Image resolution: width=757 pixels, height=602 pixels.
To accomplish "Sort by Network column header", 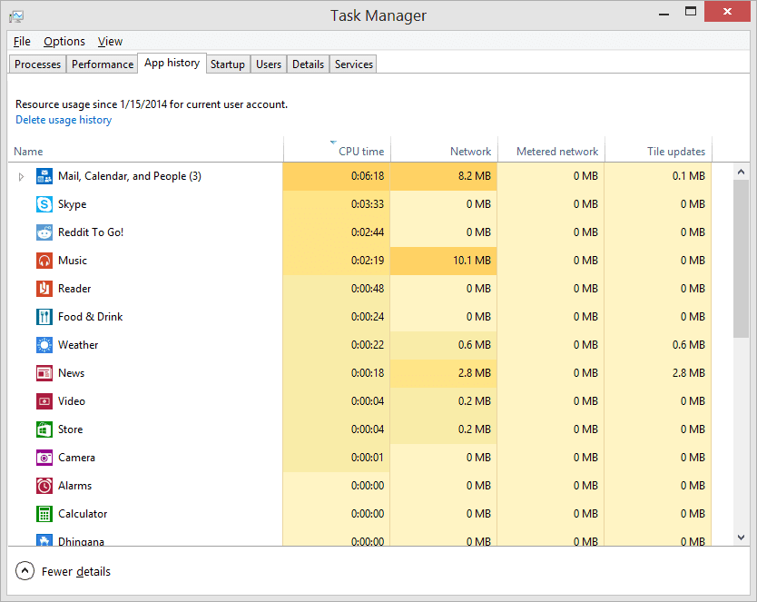I will (x=469, y=152).
